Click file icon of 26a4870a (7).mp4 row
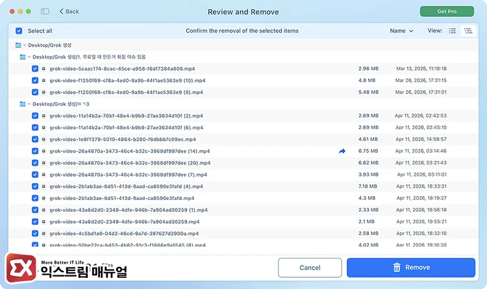 (x=44, y=175)
